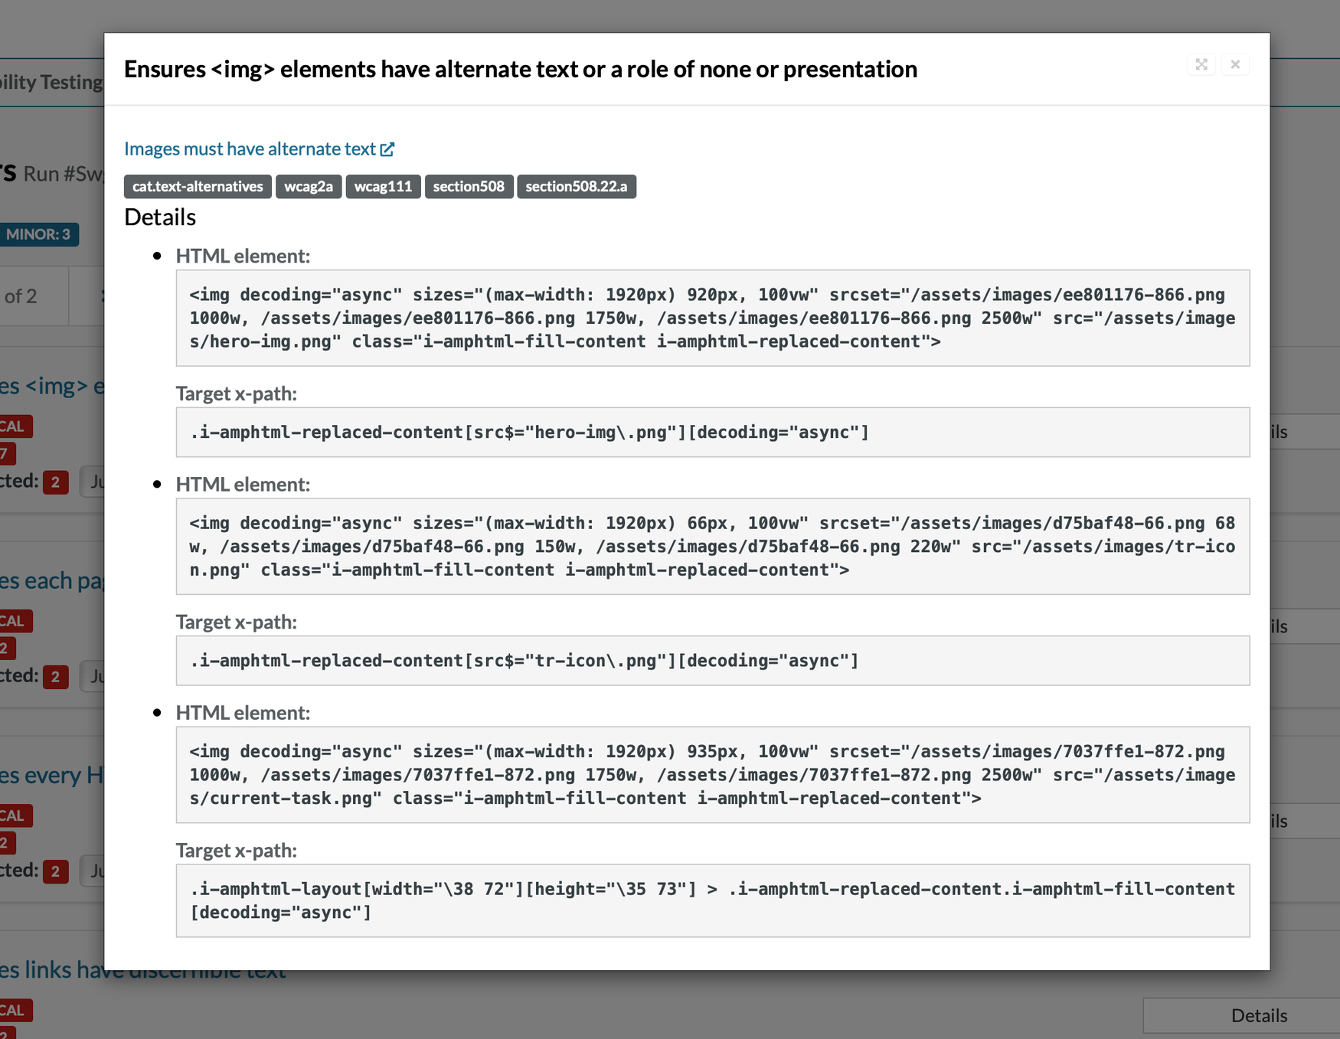Click the cat.text-alternatives tag badge

pos(198,186)
